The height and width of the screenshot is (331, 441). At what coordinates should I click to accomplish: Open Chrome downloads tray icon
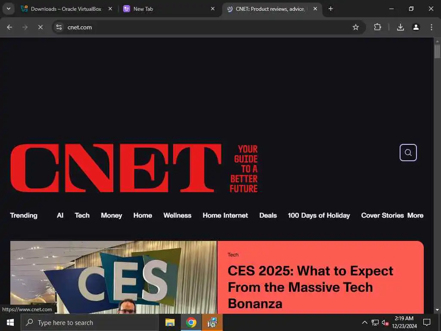tap(400, 27)
